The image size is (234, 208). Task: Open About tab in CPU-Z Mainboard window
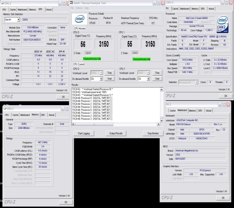[x=209, y=110]
